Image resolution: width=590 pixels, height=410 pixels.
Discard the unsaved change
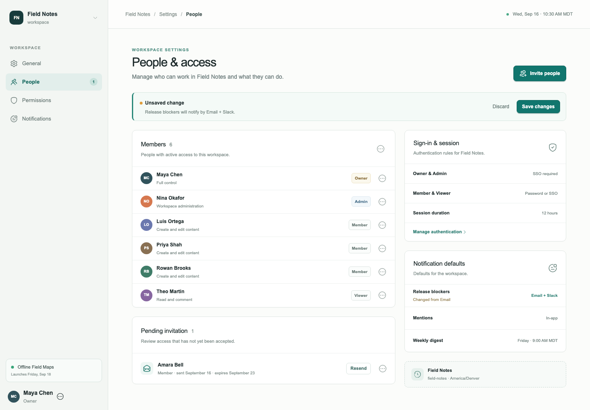(x=501, y=107)
